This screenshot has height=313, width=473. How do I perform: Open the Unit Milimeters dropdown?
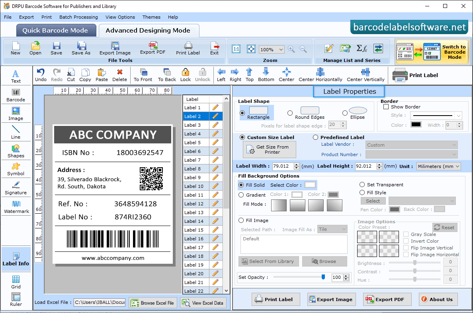[439, 166]
